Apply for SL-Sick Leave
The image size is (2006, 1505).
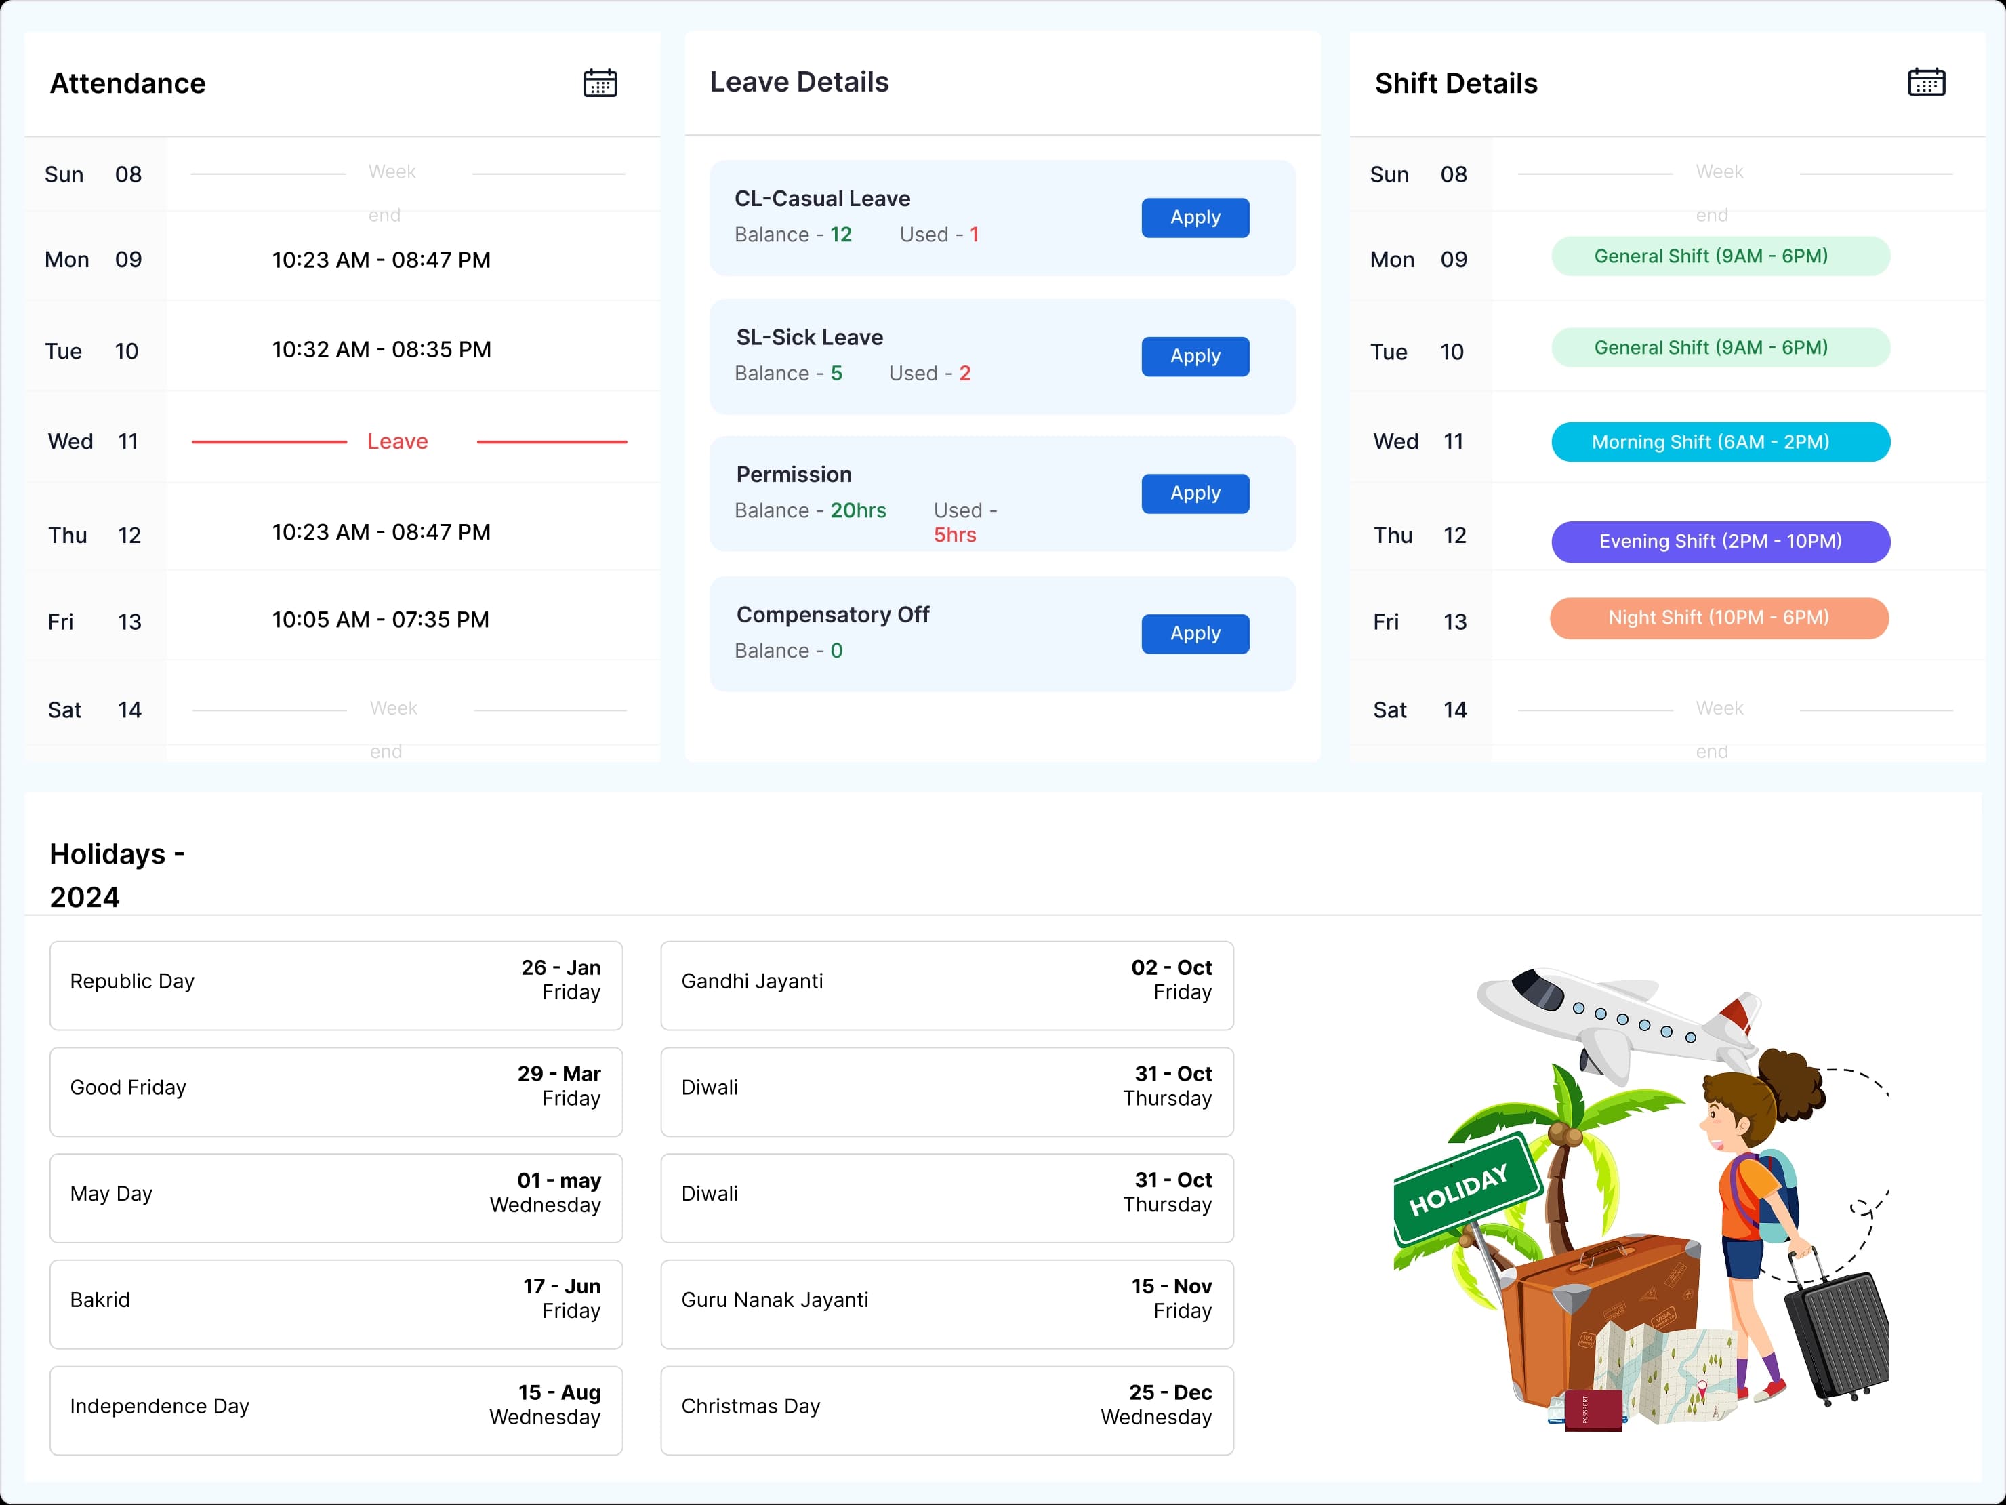[1194, 356]
